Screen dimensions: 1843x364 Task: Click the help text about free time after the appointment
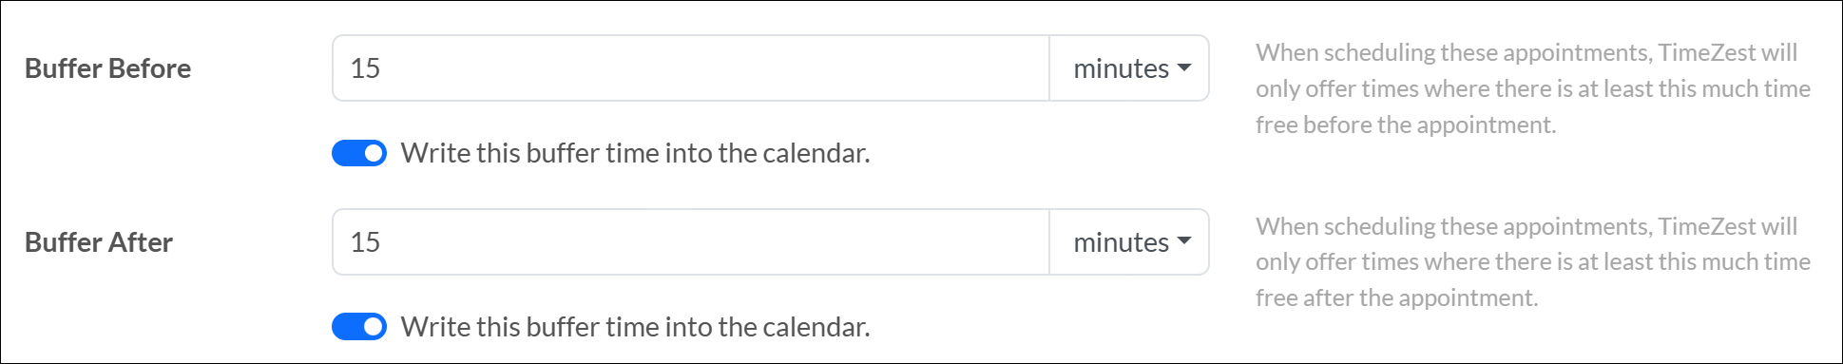pos(1533,262)
